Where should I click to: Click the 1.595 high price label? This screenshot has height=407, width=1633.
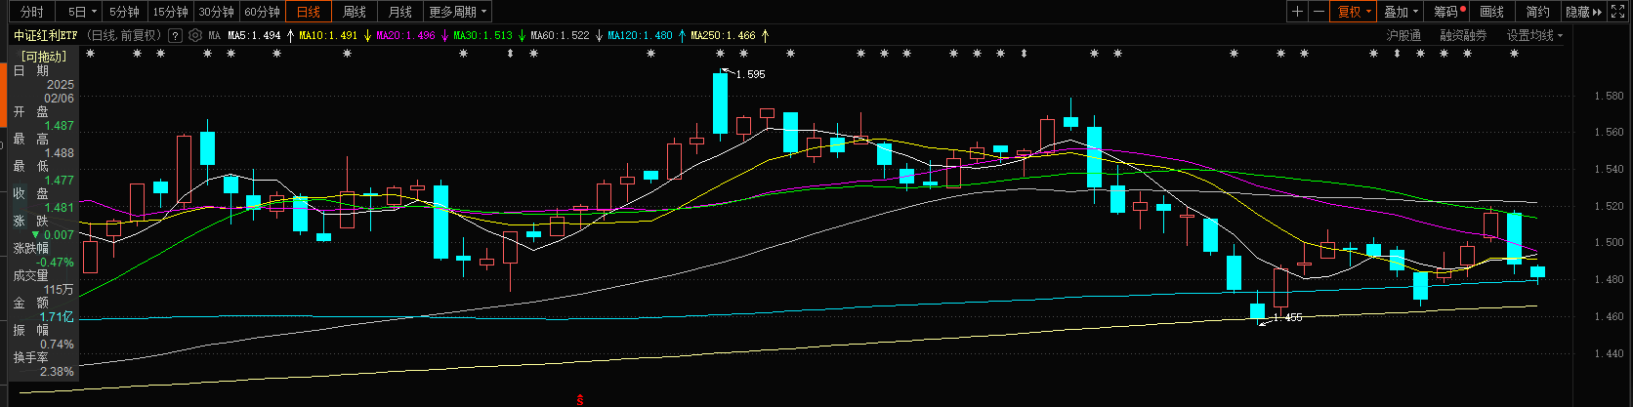pos(750,74)
